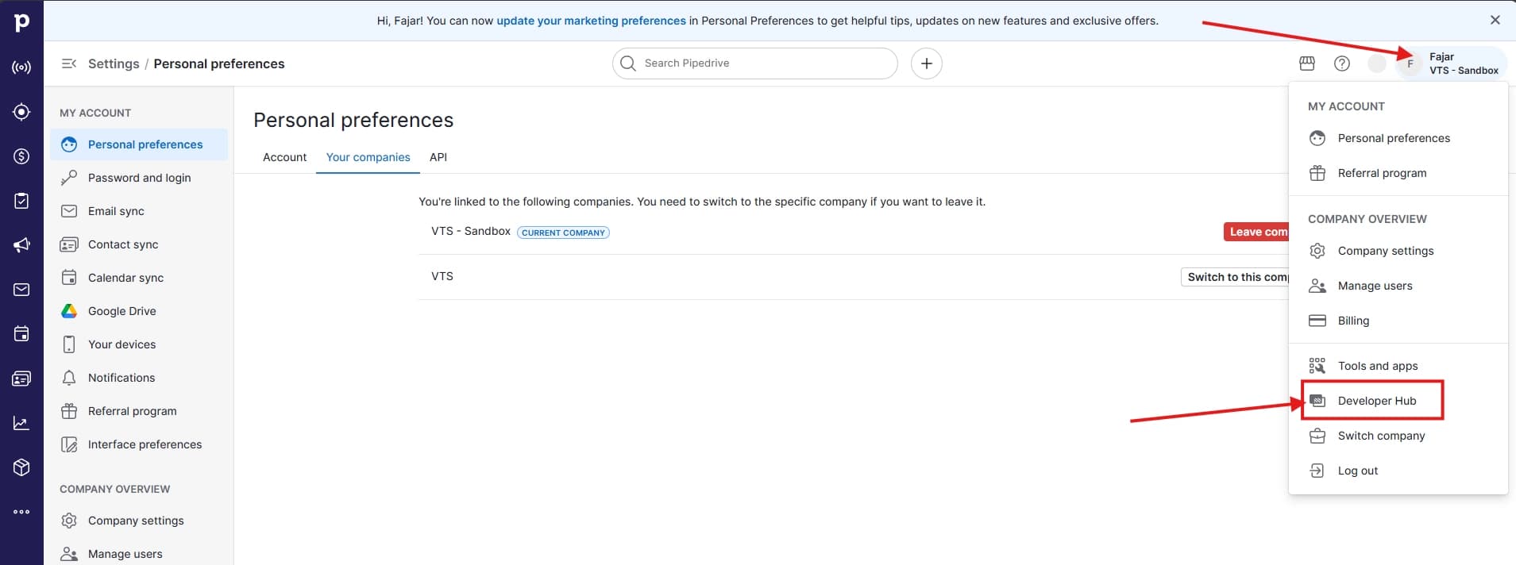The height and width of the screenshot is (565, 1516).
Task: Open Referral program in left sidebar
Action: (x=139, y=411)
